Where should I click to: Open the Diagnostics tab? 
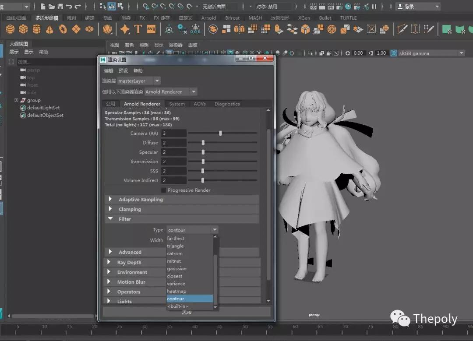click(227, 104)
